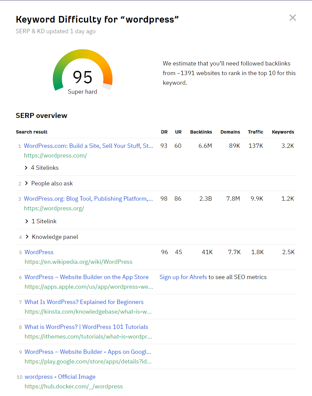The height and width of the screenshot is (396, 312).
Task: Open the kinsta.com knowledgebase URL
Action: 88,312
